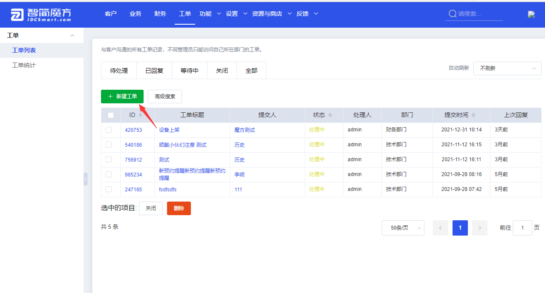This screenshot has width=545, height=293.
Task: Open ticket ID 420753 link
Action: (x=133, y=130)
